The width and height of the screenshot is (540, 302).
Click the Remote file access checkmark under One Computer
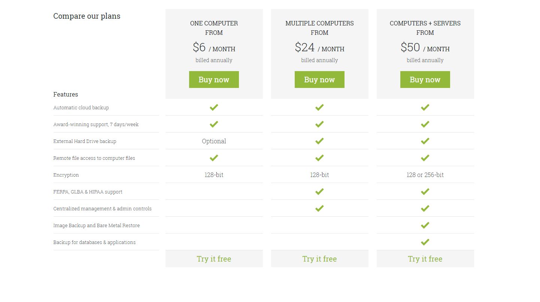(x=214, y=158)
